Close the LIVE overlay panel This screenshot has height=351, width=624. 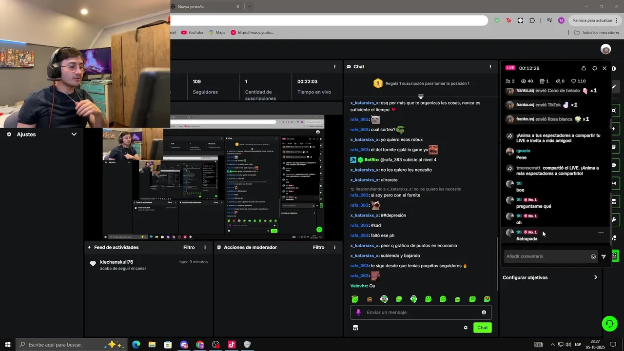coord(604,68)
